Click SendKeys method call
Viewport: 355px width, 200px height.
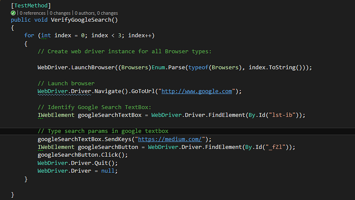click(x=118, y=139)
